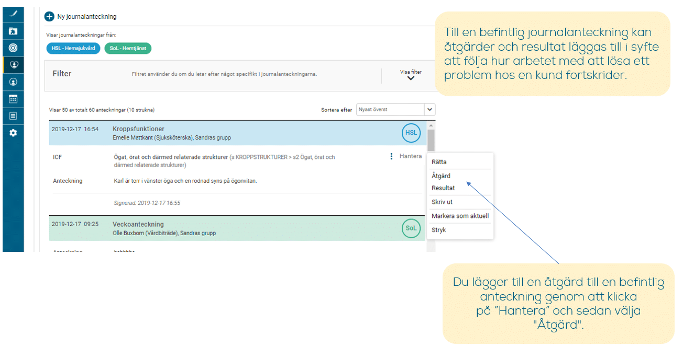
Task: Expand the Visa filter chevron
Action: (x=411, y=78)
